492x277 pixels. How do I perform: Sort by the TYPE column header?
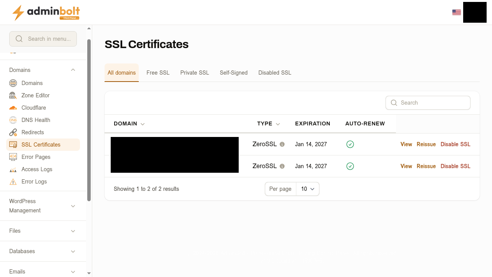click(x=269, y=124)
